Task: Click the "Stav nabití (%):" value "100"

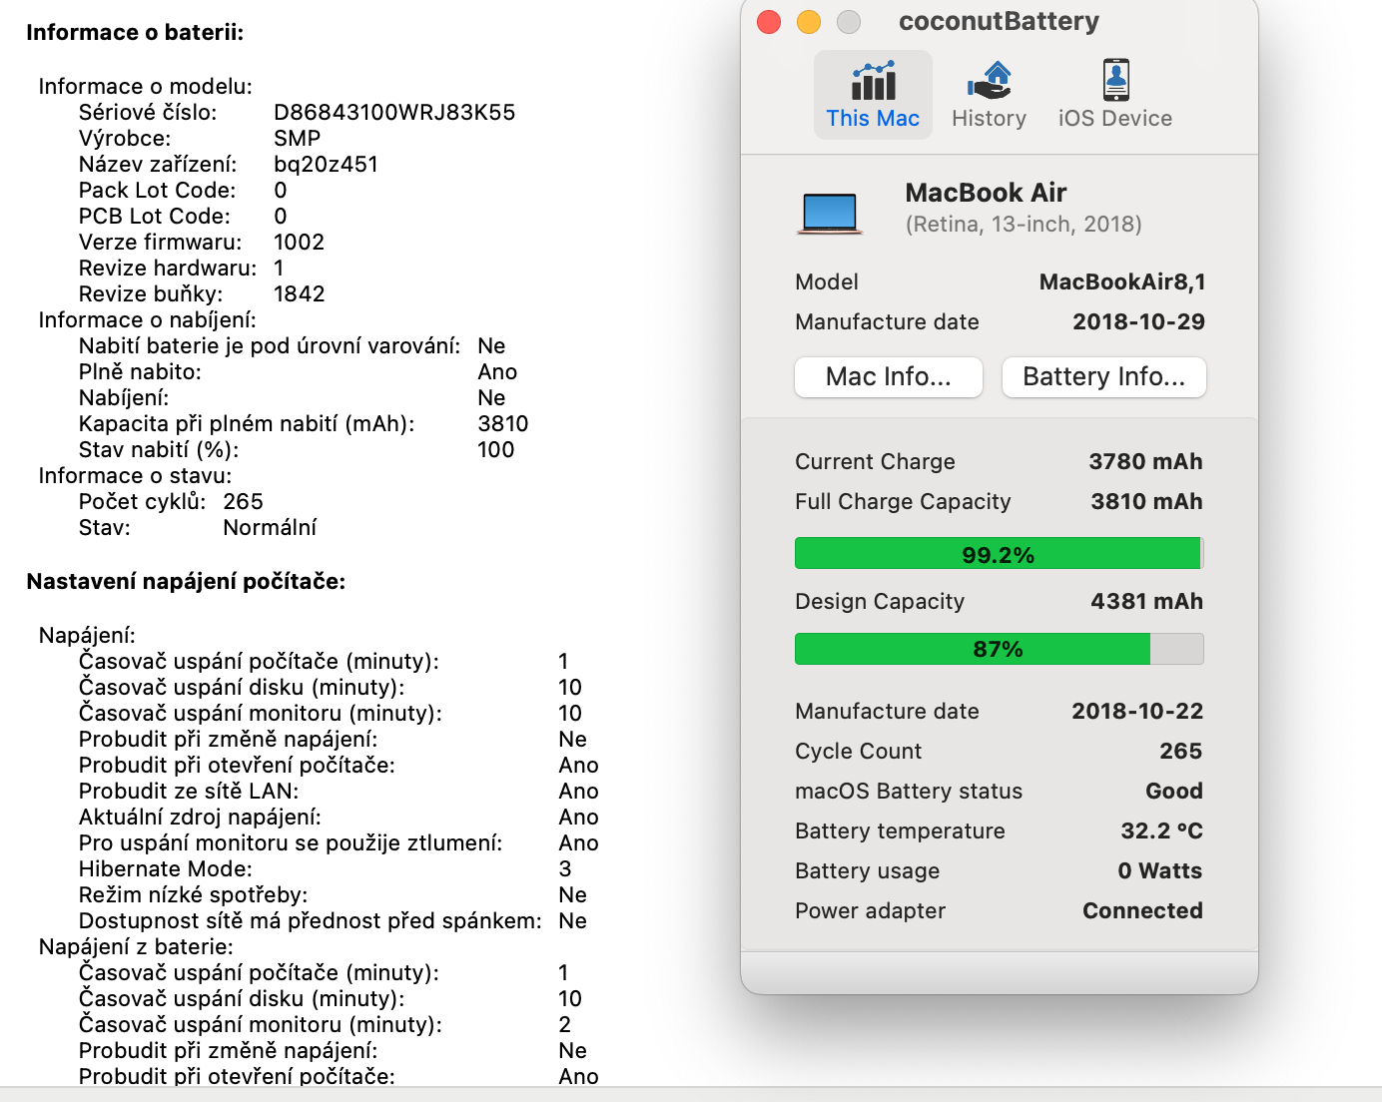Action: (x=496, y=449)
